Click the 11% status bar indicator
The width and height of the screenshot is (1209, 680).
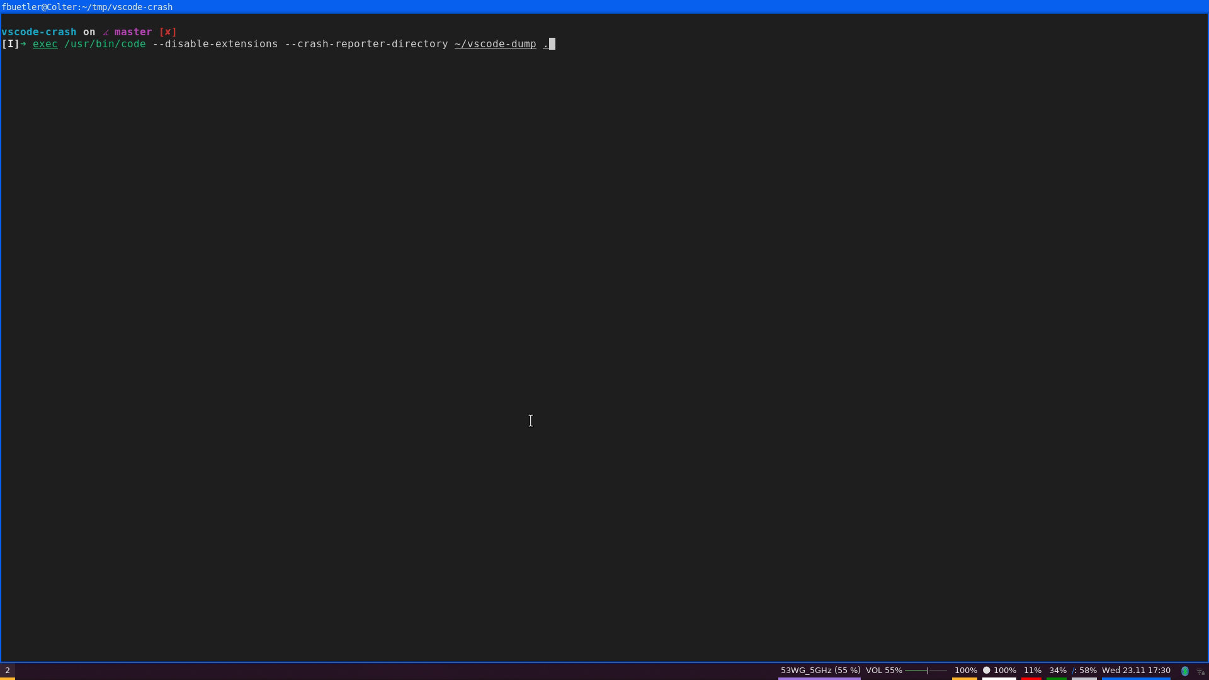[1032, 671]
